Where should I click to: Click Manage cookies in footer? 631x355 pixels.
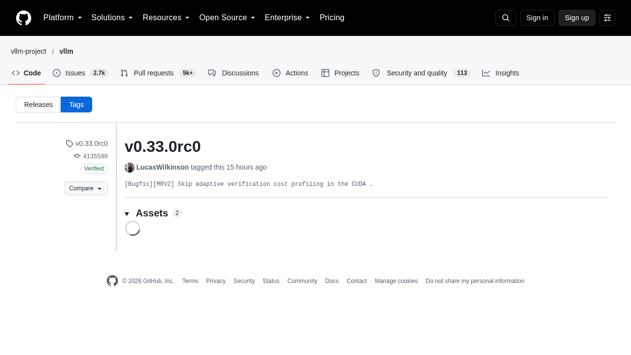coord(396,281)
